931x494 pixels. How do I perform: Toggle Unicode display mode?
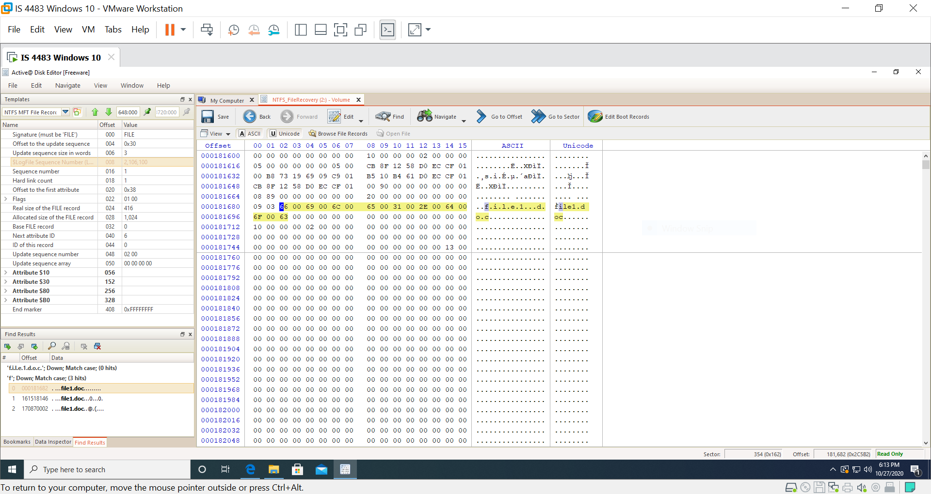(285, 133)
